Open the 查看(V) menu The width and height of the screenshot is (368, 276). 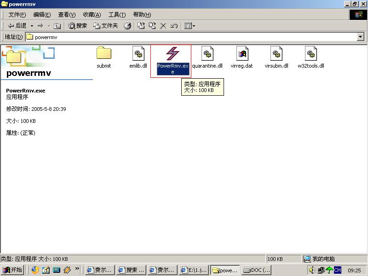coord(67,15)
